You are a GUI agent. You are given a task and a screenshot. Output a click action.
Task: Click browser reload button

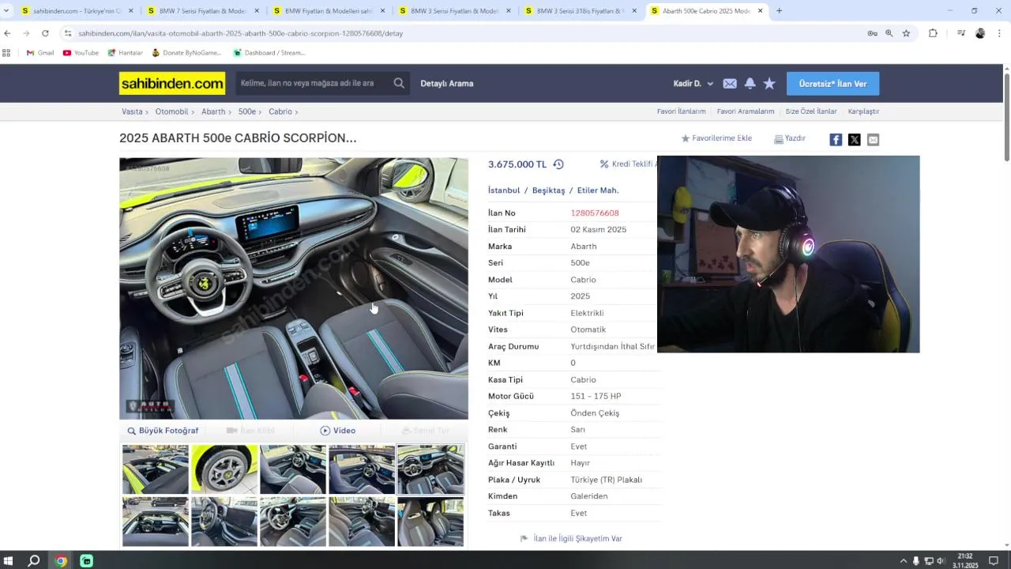click(45, 33)
